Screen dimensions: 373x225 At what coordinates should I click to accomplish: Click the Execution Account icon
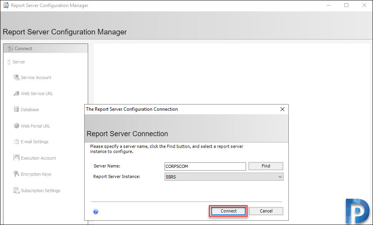coord(16,158)
